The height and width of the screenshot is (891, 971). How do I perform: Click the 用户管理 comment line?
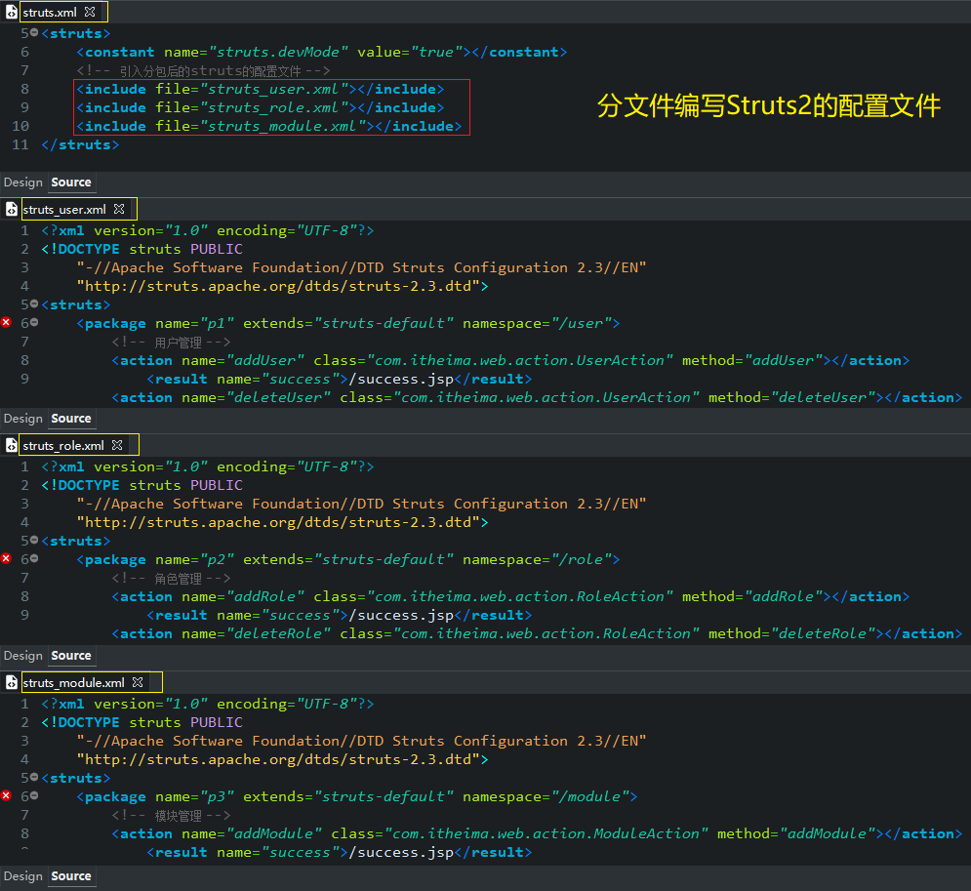coord(171,342)
